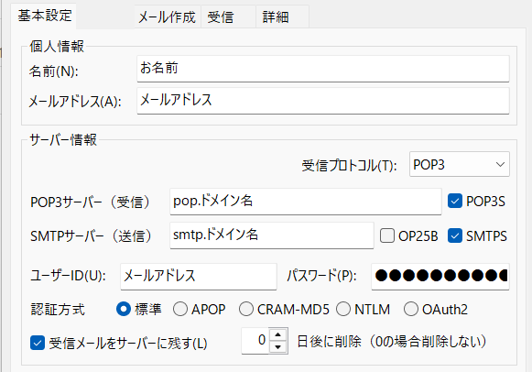Select the NTLM radio button
The height and width of the screenshot is (372, 532).
coord(343,309)
